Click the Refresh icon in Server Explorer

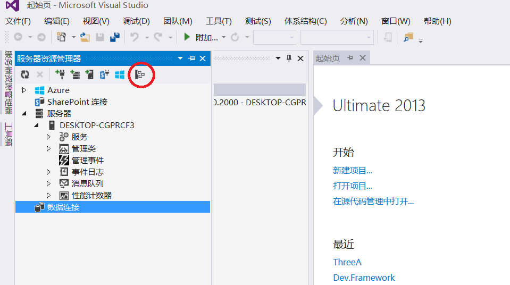point(24,75)
